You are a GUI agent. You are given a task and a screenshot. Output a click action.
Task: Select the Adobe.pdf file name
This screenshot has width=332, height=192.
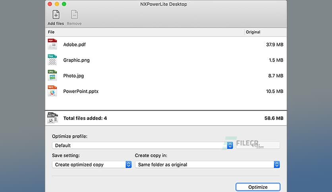point(74,44)
